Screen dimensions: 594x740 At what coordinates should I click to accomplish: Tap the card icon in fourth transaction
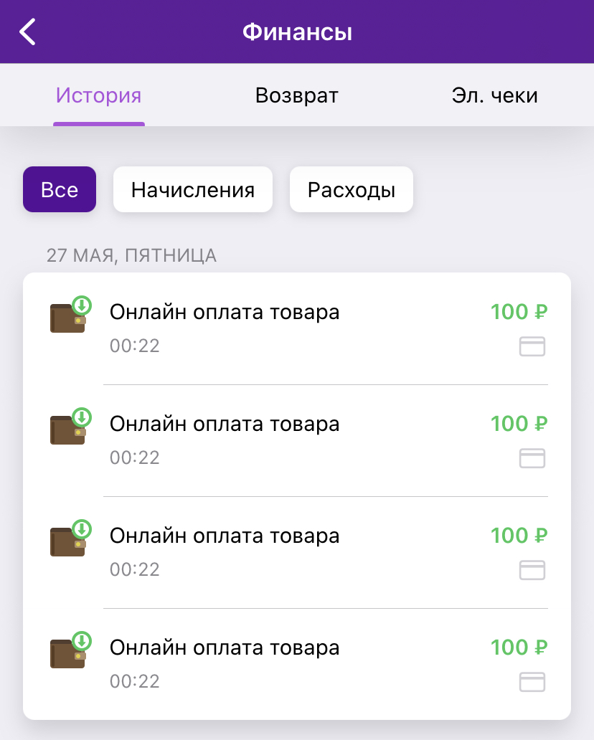(x=532, y=682)
